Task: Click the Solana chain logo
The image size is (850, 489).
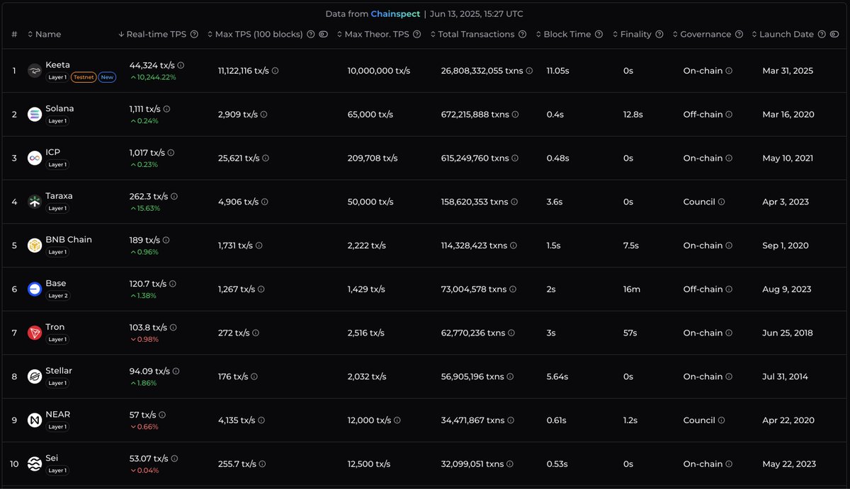Action: (x=35, y=115)
